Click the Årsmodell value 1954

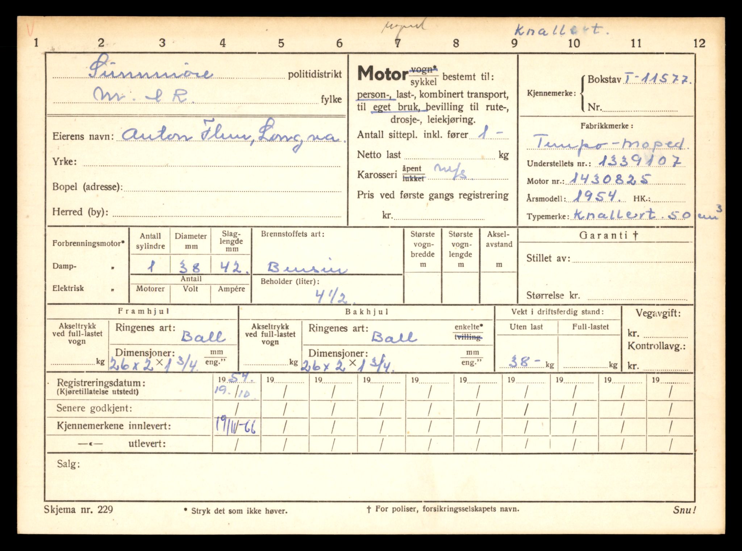599,196
